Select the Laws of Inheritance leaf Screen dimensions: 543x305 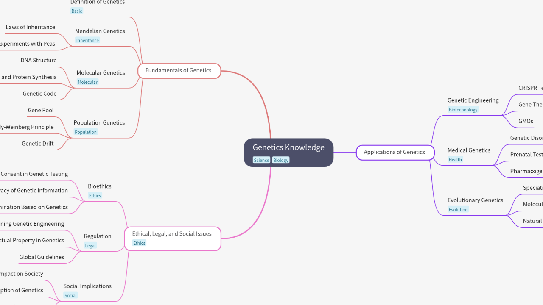[x=31, y=27]
